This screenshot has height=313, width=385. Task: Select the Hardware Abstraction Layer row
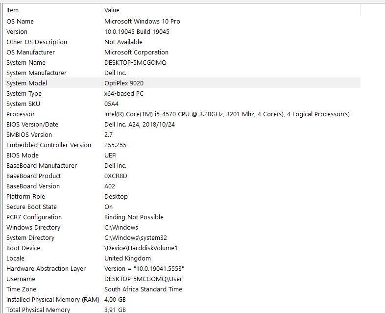pyautogui.click(x=46, y=268)
